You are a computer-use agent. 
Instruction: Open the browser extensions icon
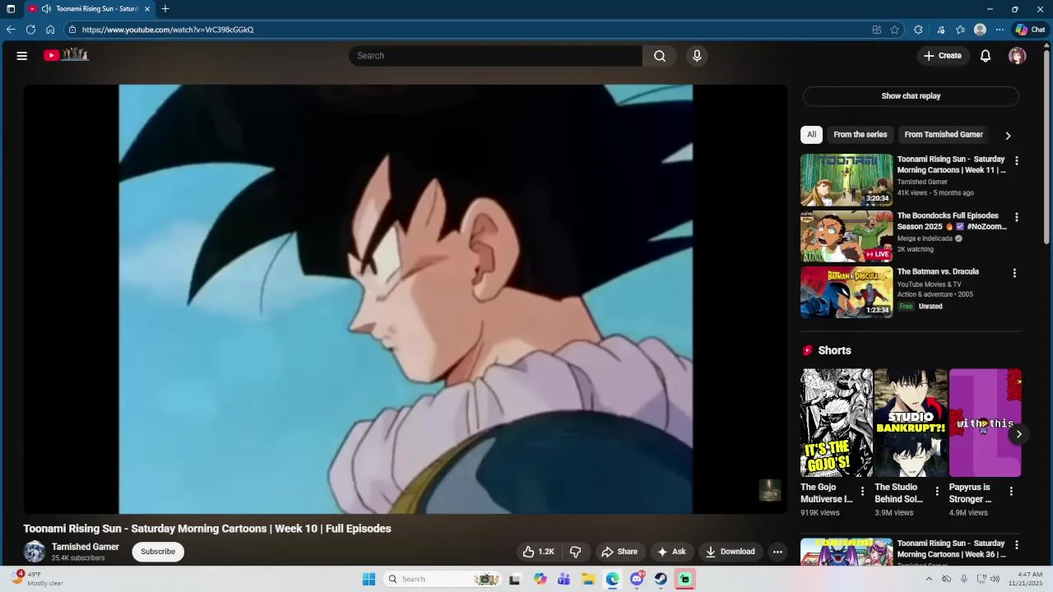pyautogui.click(x=919, y=30)
